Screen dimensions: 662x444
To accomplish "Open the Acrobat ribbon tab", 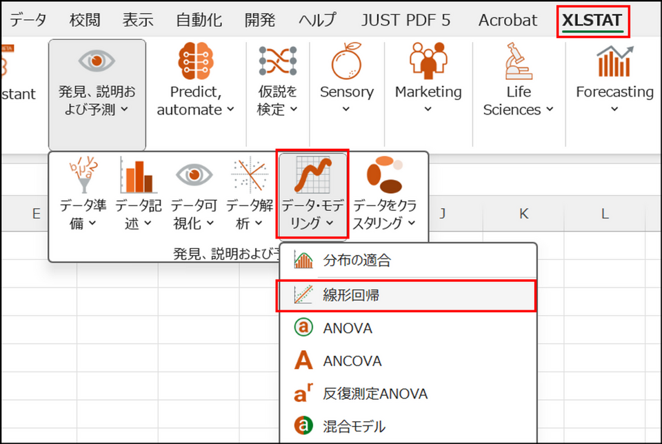I will click(508, 20).
